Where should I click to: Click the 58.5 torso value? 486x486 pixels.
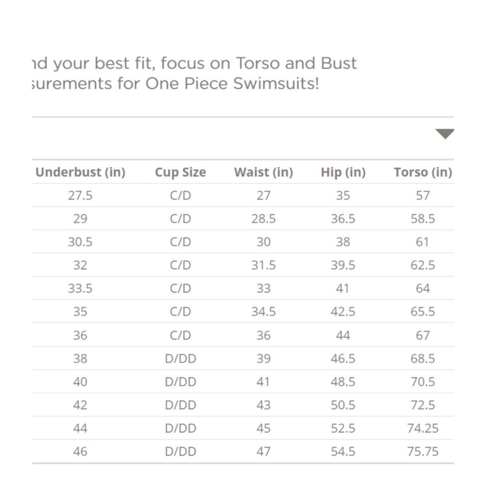(x=423, y=219)
